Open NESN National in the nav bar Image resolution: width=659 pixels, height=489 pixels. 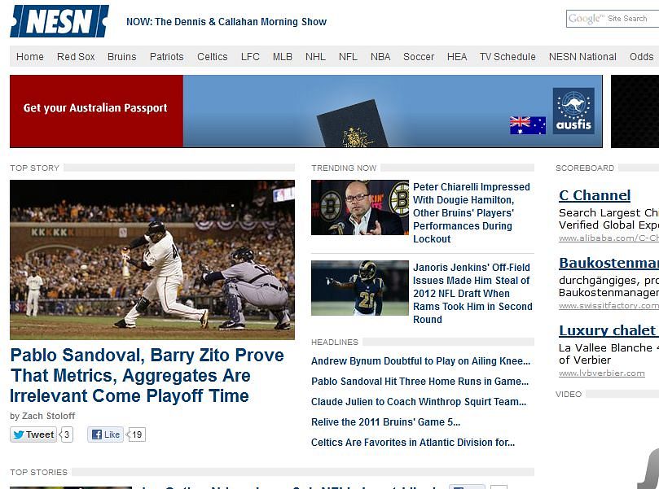(582, 57)
